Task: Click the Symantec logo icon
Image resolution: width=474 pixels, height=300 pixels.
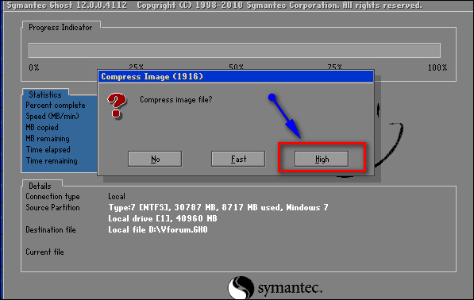Action: (241, 287)
